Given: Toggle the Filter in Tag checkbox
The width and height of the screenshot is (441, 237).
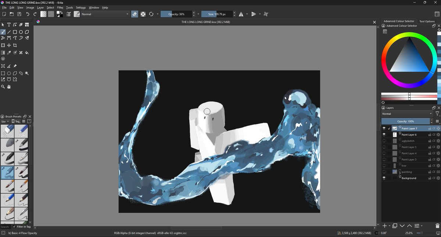Looking at the screenshot, I should (15, 227).
